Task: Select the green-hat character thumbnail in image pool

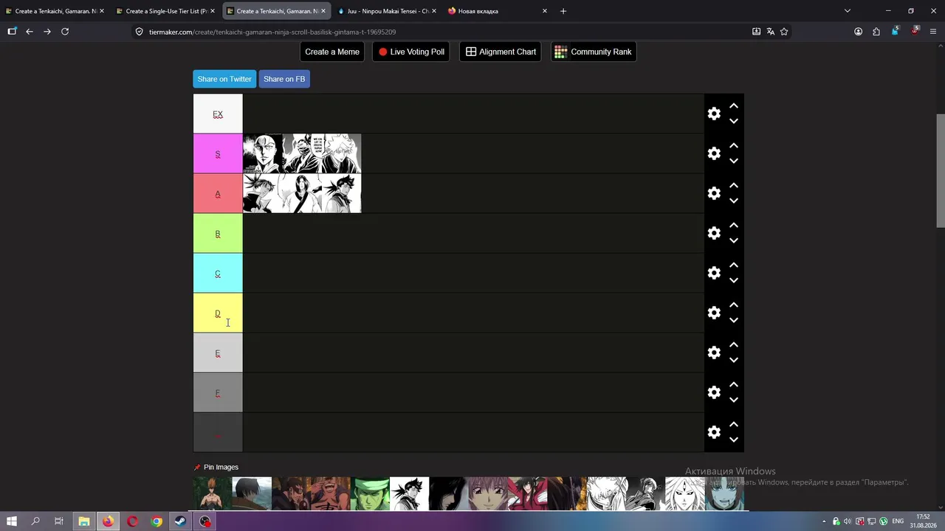Action: (x=370, y=493)
